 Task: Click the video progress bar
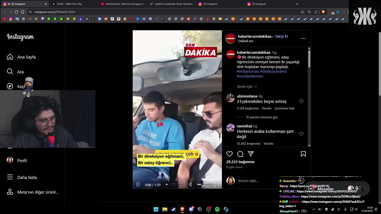175,185
